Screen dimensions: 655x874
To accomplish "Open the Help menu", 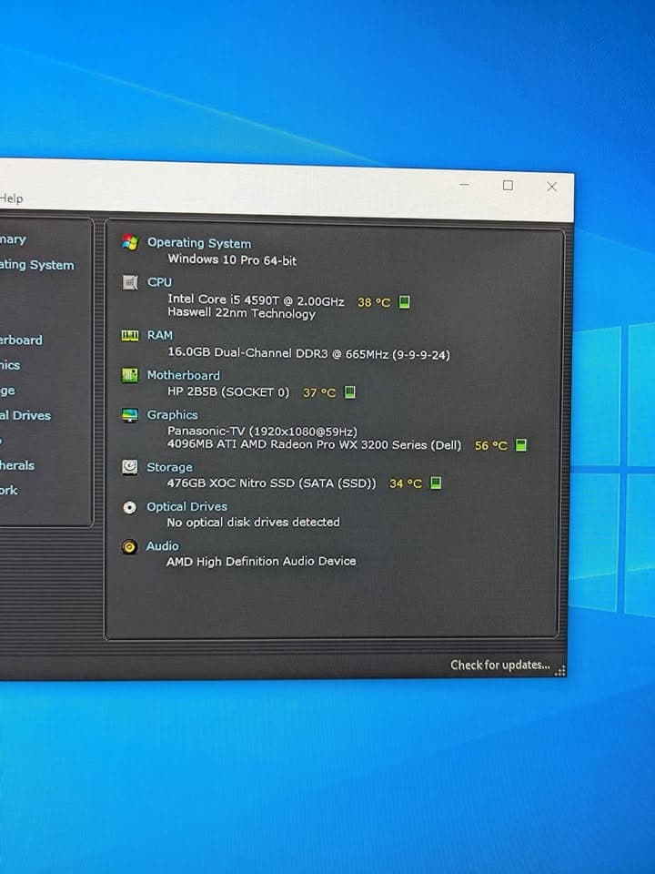I will (x=11, y=198).
